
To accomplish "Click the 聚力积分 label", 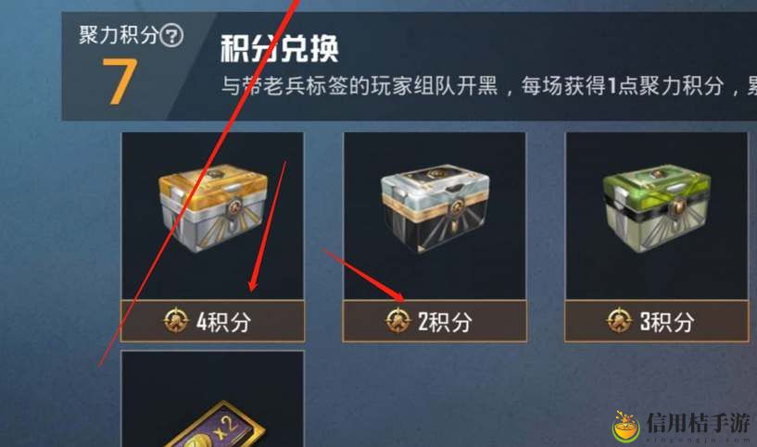I will pos(119,35).
